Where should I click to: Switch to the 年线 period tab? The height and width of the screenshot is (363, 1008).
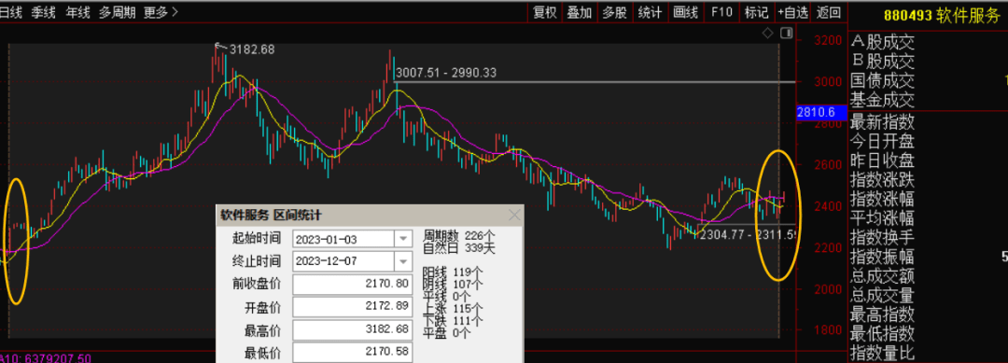point(77,11)
